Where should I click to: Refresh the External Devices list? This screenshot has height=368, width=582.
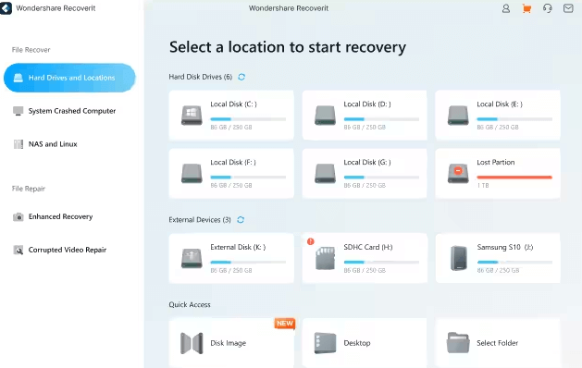click(241, 220)
